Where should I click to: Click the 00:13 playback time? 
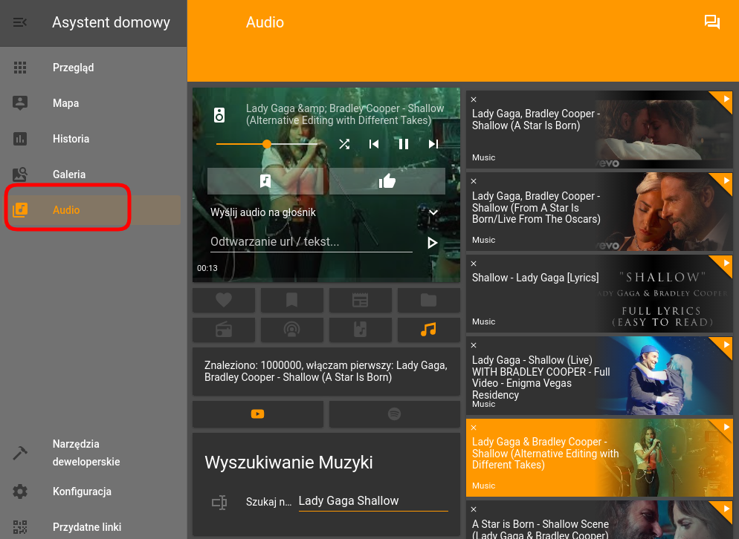click(207, 268)
